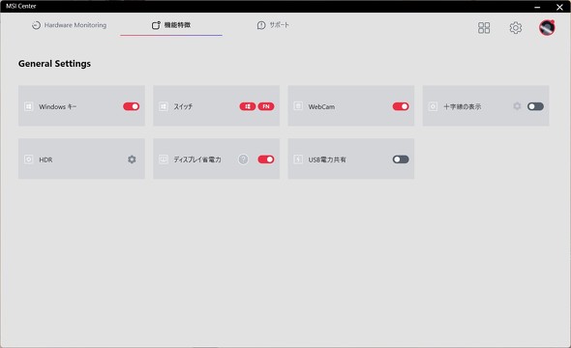Click the user profile avatar
The height and width of the screenshot is (348, 571).
tap(547, 28)
